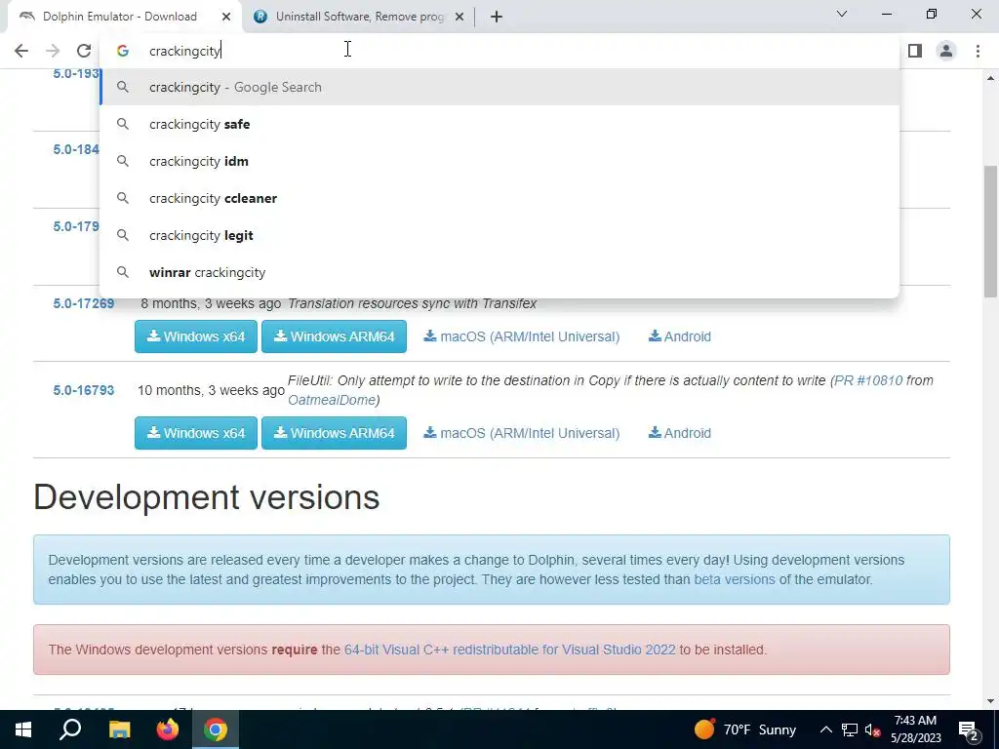
Task: Switch to the Uninstall Software, Remove programs tab
Action: pos(359,18)
